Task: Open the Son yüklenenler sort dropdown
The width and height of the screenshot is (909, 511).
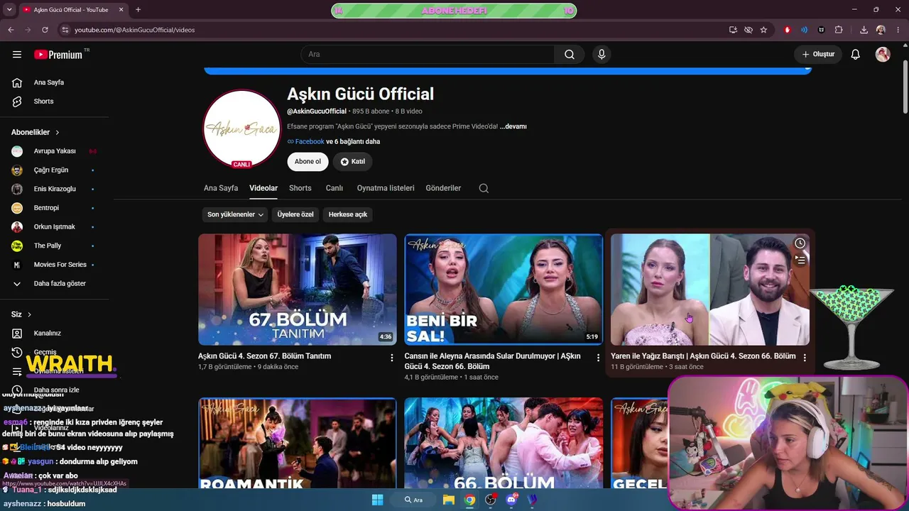Action: pos(235,214)
